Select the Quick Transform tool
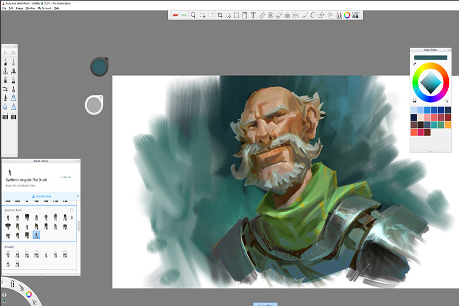This screenshot has width=459, height=306. point(228,15)
